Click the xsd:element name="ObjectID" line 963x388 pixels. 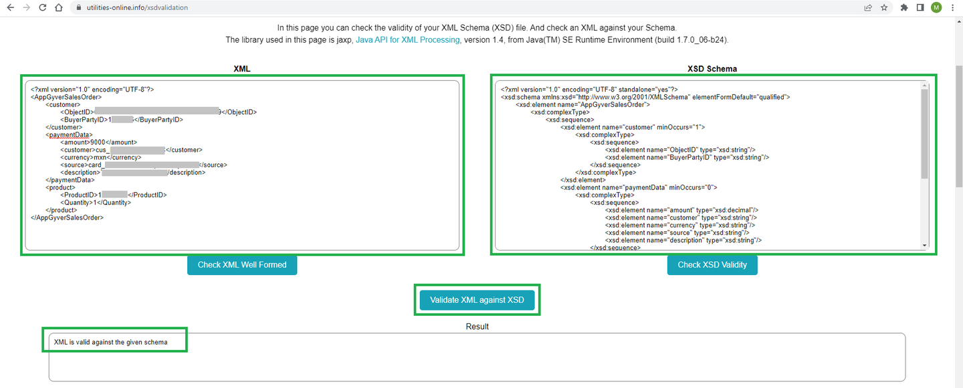(680, 150)
